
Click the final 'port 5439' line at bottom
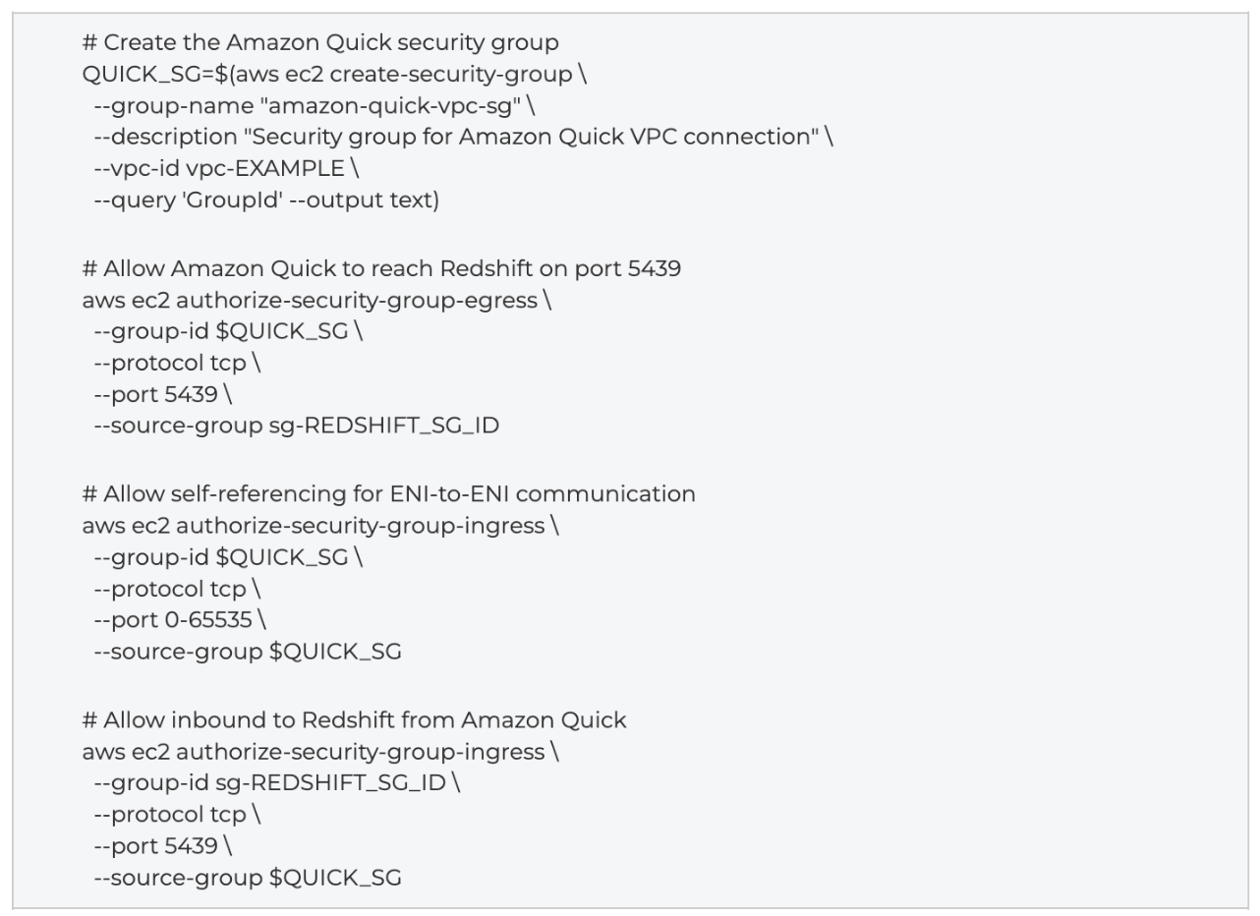coord(163,846)
